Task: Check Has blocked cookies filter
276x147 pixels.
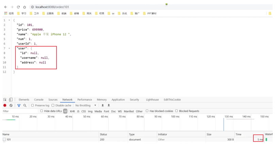Action: pyautogui.click(x=147, y=111)
